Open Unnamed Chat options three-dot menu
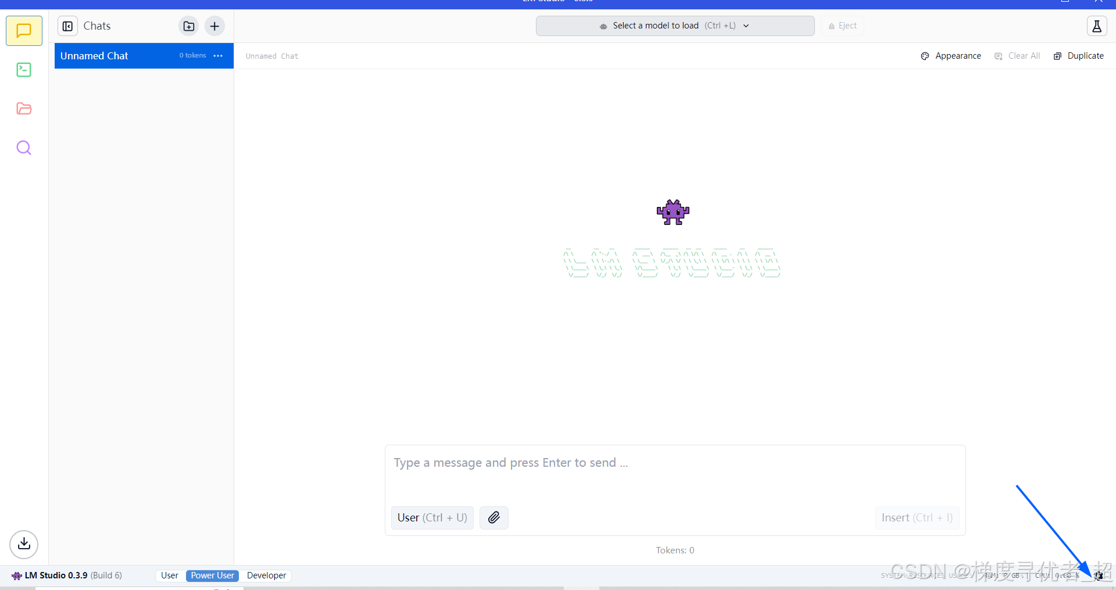The image size is (1116, 590). (x=219, y=56)
